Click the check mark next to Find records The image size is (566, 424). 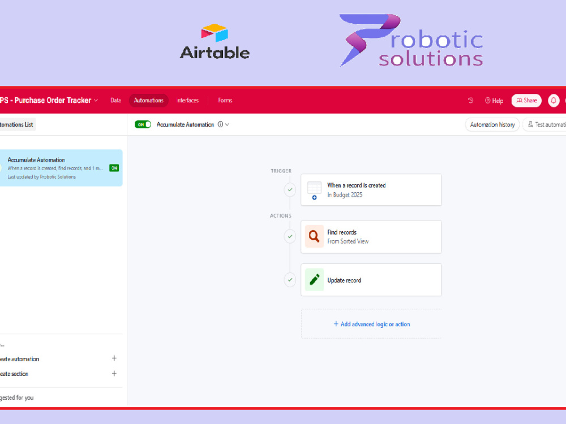pos(290,236)
